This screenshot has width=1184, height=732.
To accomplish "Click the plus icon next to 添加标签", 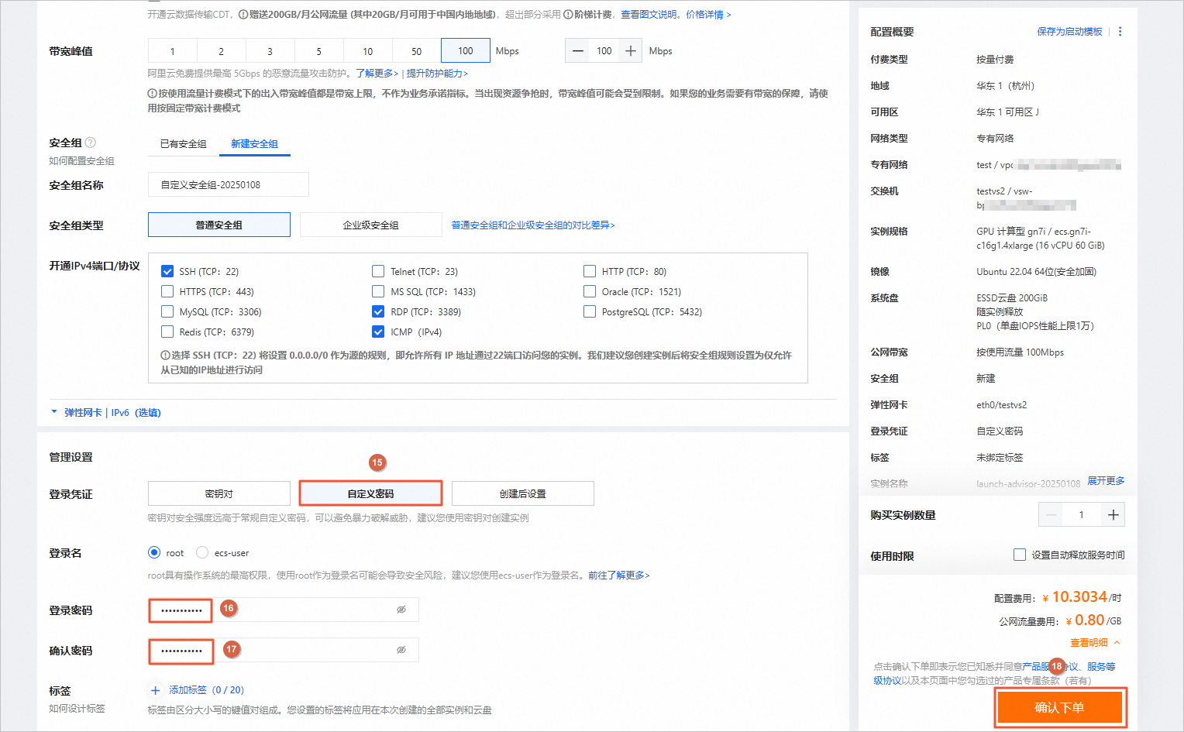I will point(155,690).
